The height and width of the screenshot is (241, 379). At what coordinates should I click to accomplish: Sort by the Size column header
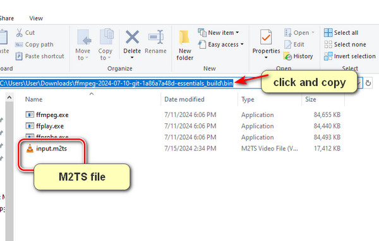[311, 99]
